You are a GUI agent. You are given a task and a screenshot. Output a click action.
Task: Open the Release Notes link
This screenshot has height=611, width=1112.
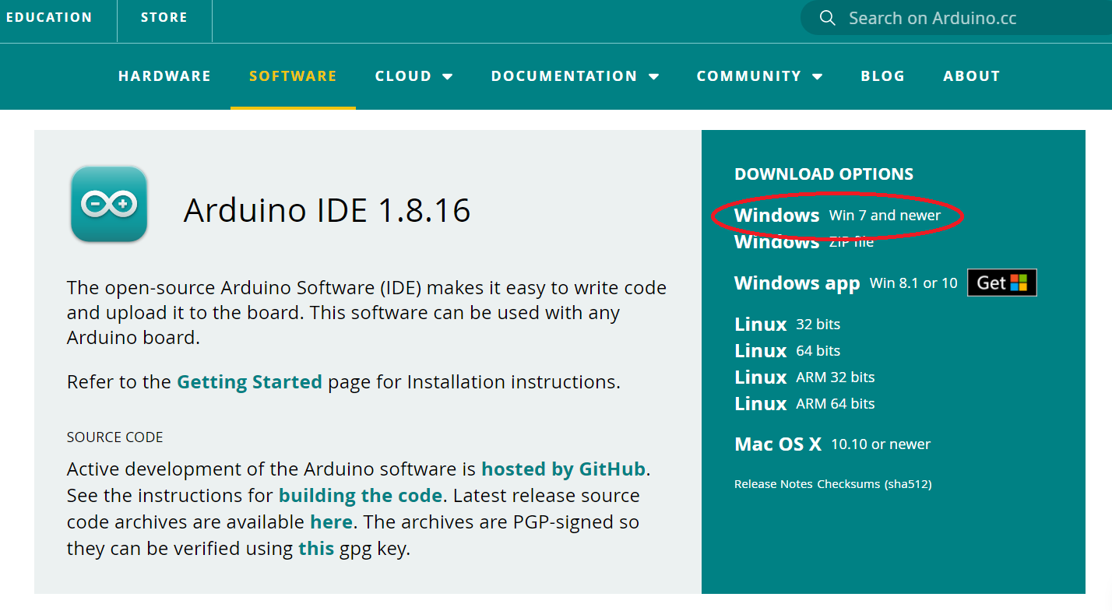[773, 484]
